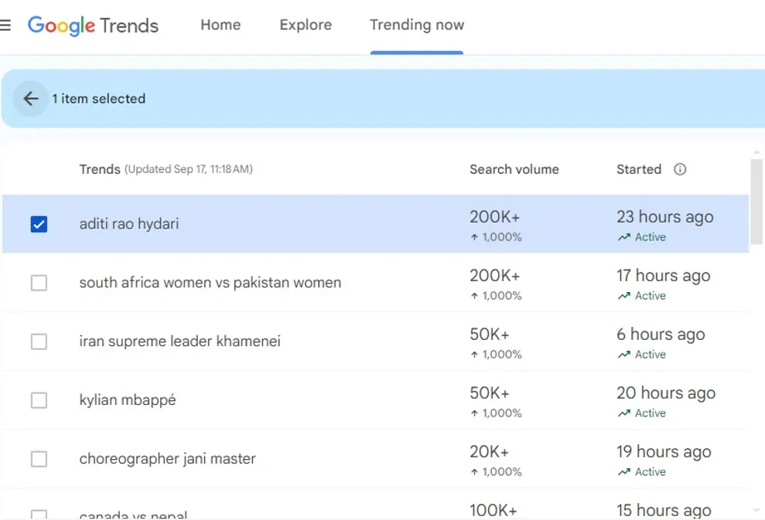Go to the Home tab
Image resolution: width=765 pixels, height=520 pixels.
pos(220,25)
